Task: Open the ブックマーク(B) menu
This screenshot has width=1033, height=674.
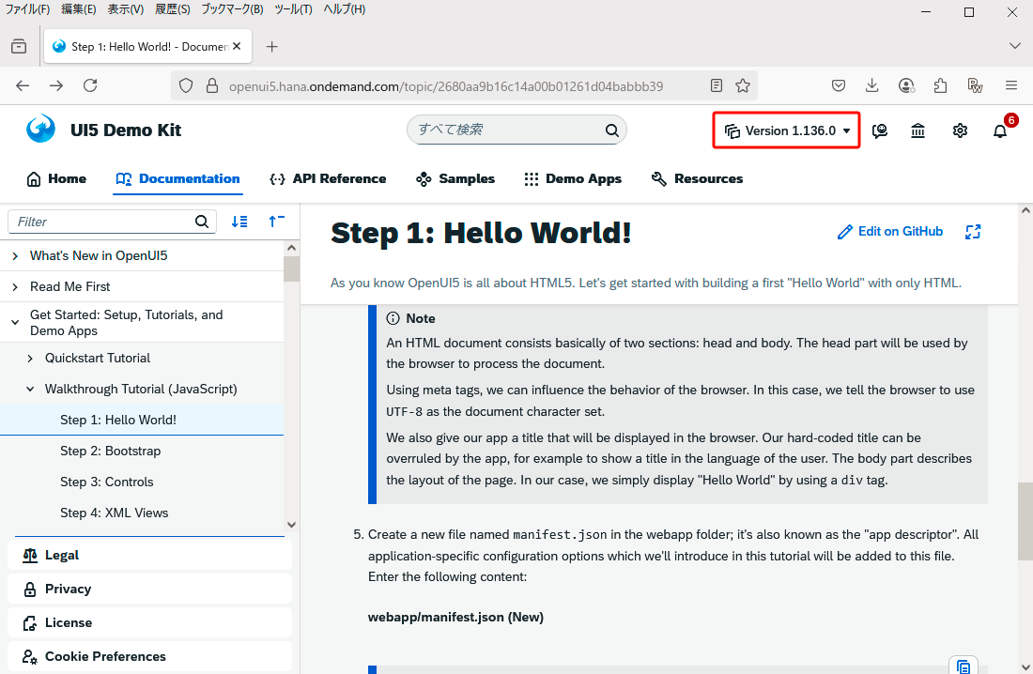Action: pos(232,9)
